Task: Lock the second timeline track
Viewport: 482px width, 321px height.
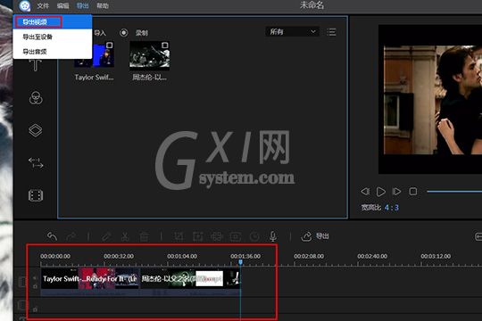Action: coord(35,309)
